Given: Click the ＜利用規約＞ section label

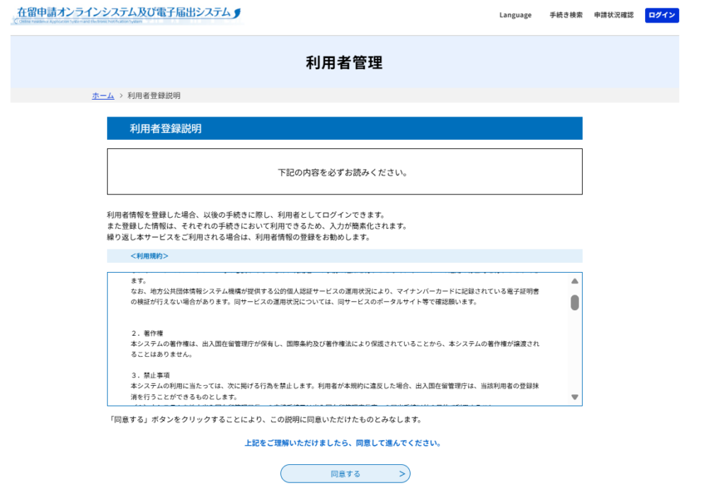Looking at the screenshot, I should [149, 256].
